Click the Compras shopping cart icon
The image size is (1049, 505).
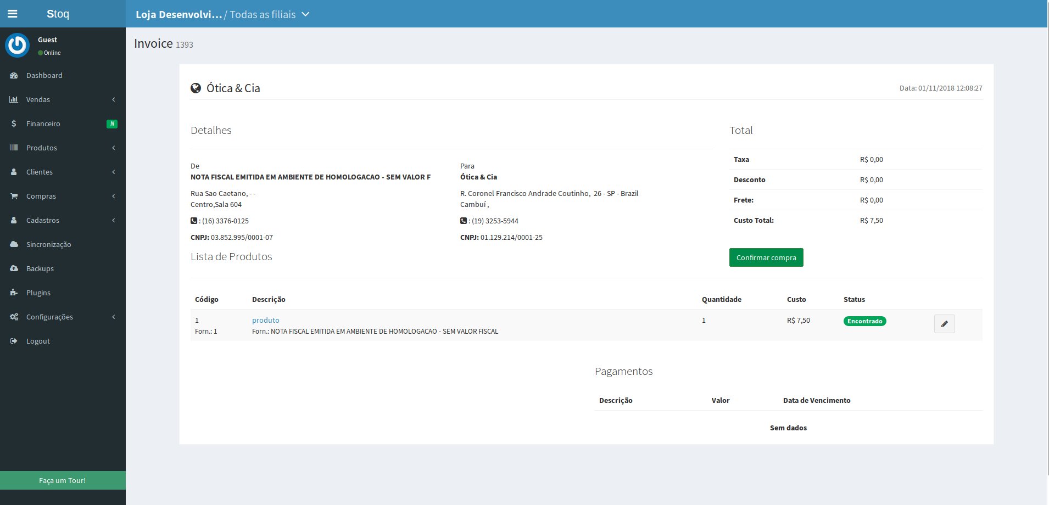14,196
